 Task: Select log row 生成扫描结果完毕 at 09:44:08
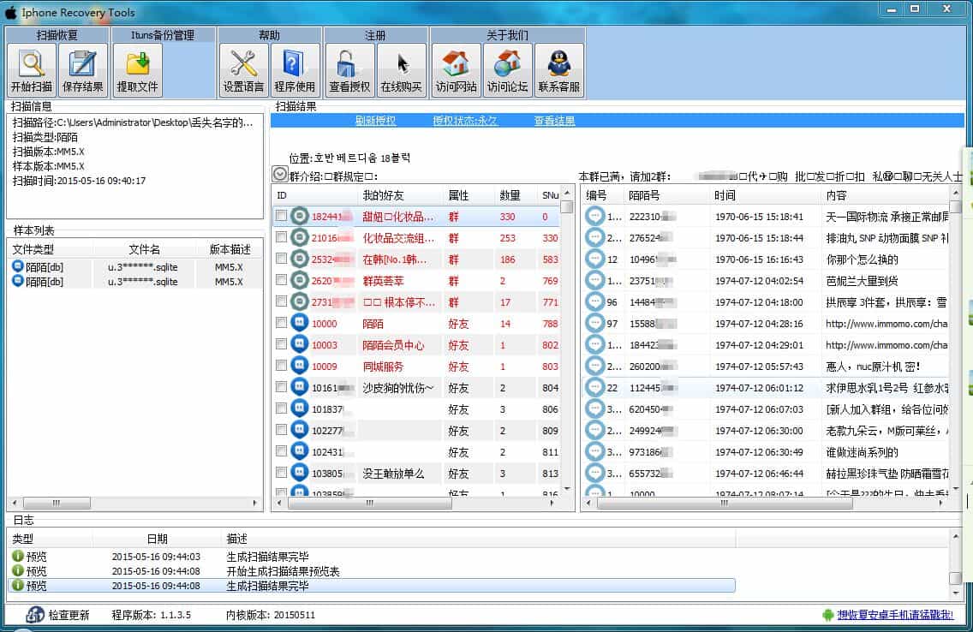pyautogui.click(x=371, y=585)
